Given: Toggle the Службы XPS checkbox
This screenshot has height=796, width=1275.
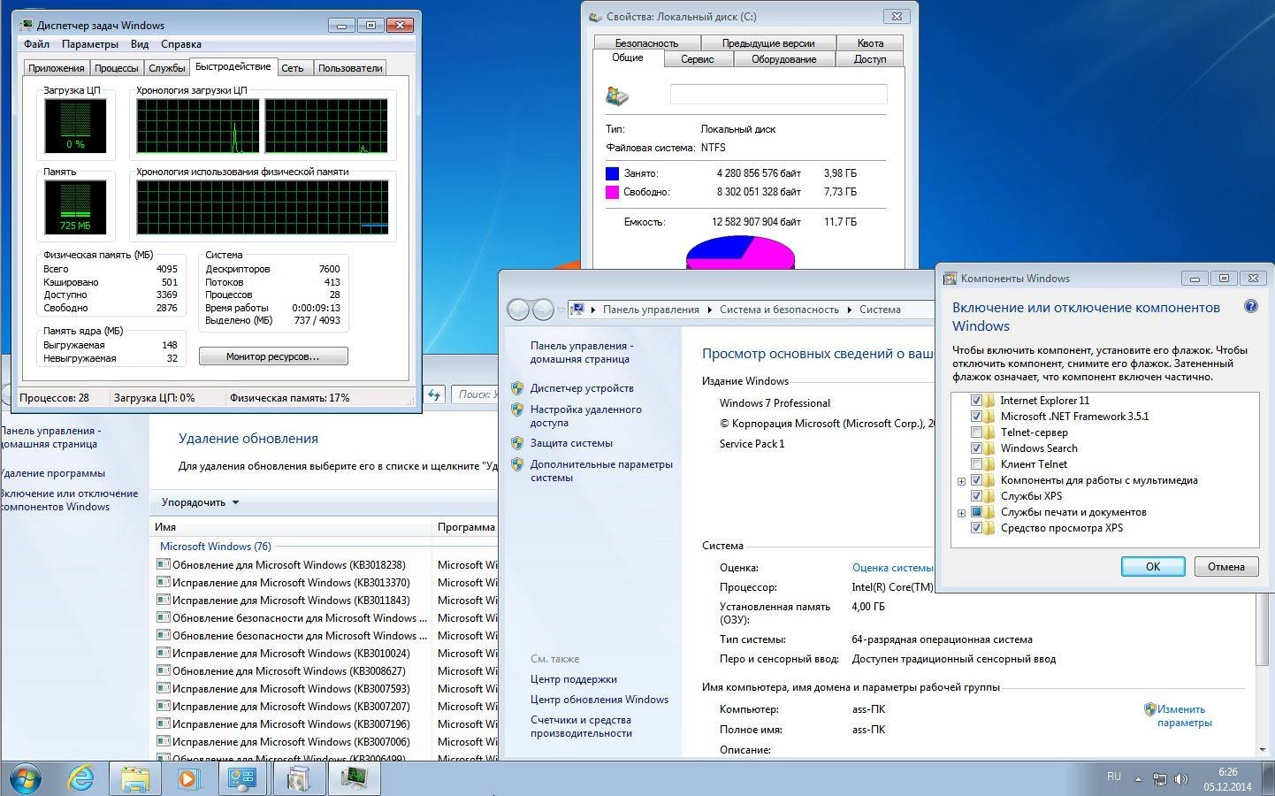Looking at the screenshot, I should pos(976,495).
